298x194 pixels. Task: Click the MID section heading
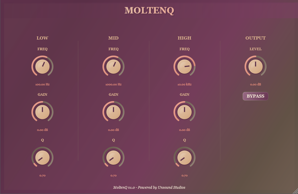[113, 38]
